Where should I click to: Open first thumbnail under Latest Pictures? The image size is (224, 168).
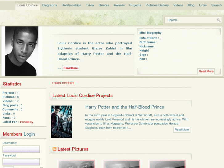[x=76, y=164]
